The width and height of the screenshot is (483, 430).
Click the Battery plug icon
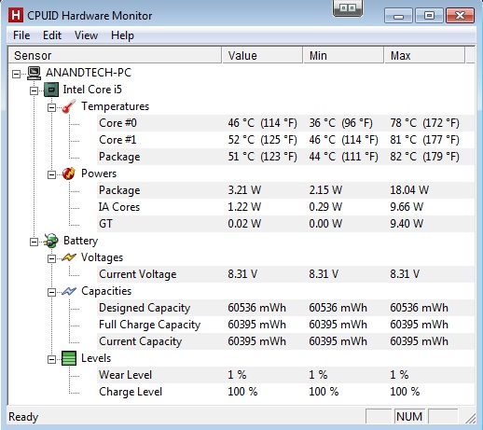tap(51, 241)
